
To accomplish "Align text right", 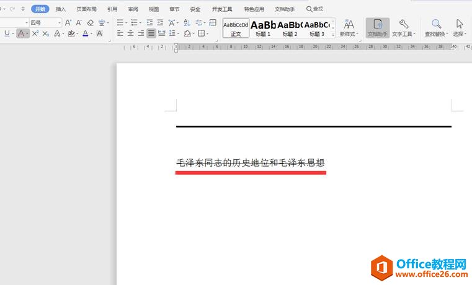I will (141, 33).
